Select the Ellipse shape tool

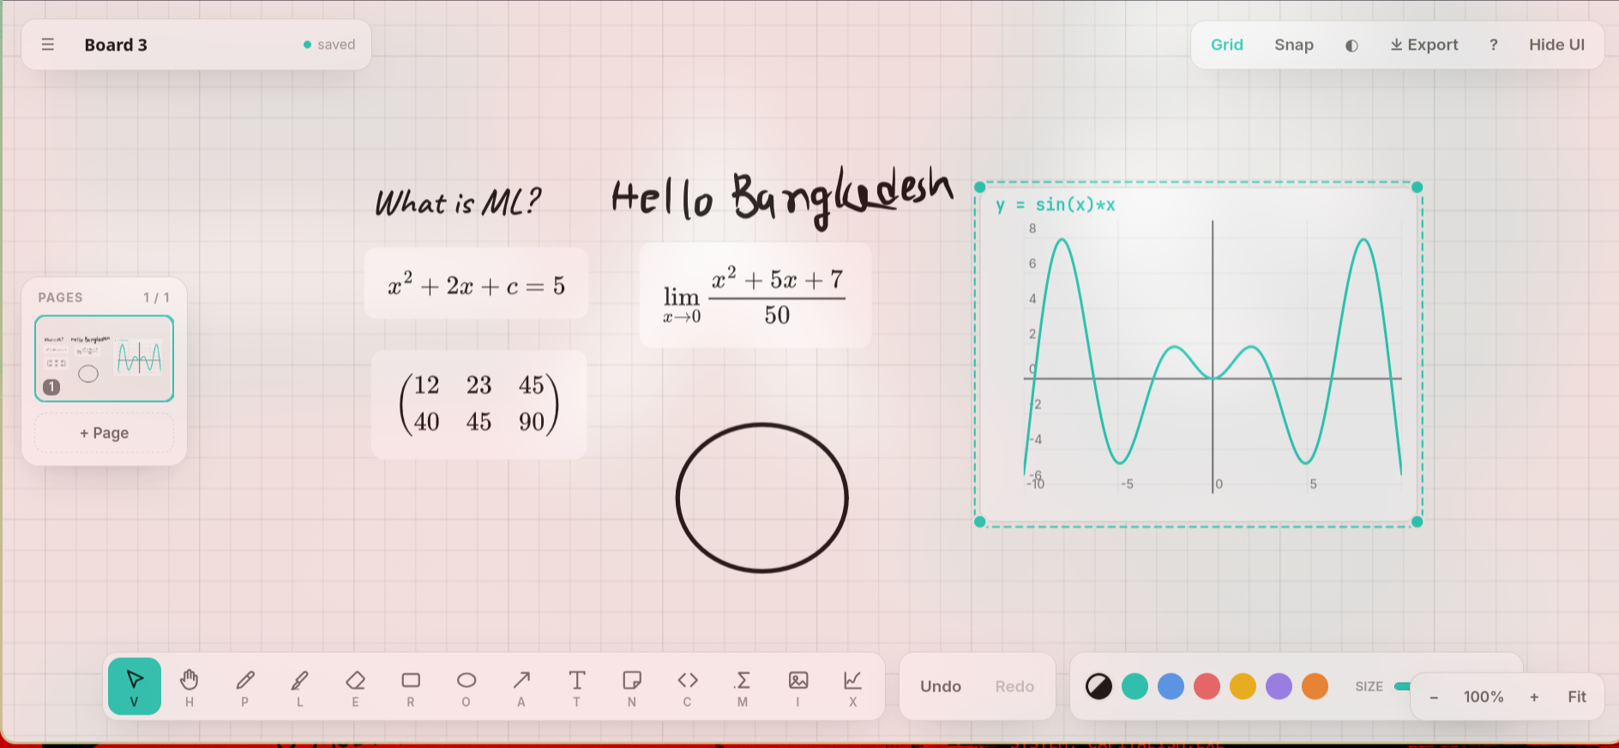(466, 686)
